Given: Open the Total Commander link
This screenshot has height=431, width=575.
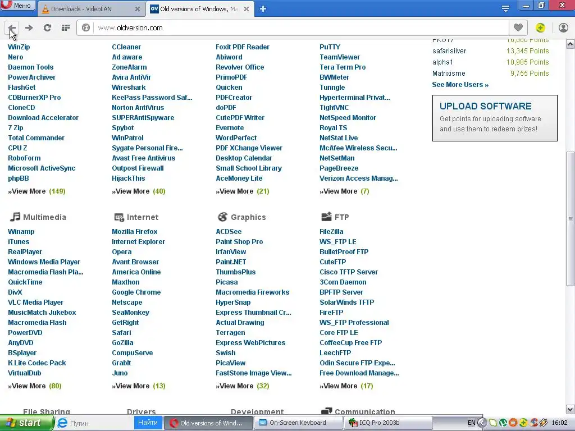Looking at the screenshot, I should (36, 138).
